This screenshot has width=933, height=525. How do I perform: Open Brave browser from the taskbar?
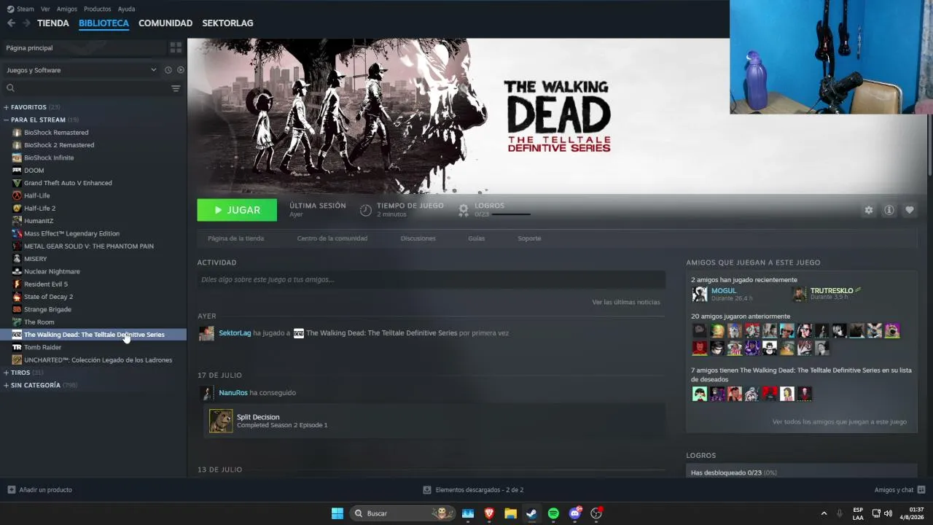point(489,513)
